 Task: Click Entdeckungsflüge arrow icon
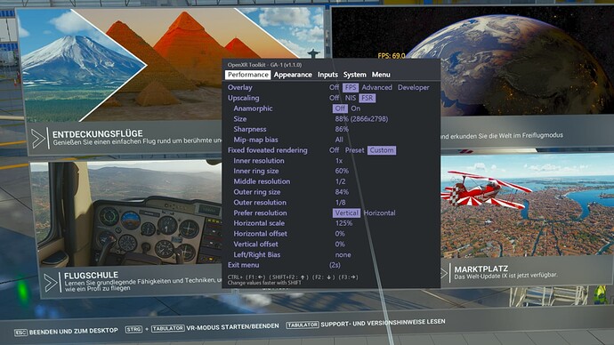tap(38, 139)
